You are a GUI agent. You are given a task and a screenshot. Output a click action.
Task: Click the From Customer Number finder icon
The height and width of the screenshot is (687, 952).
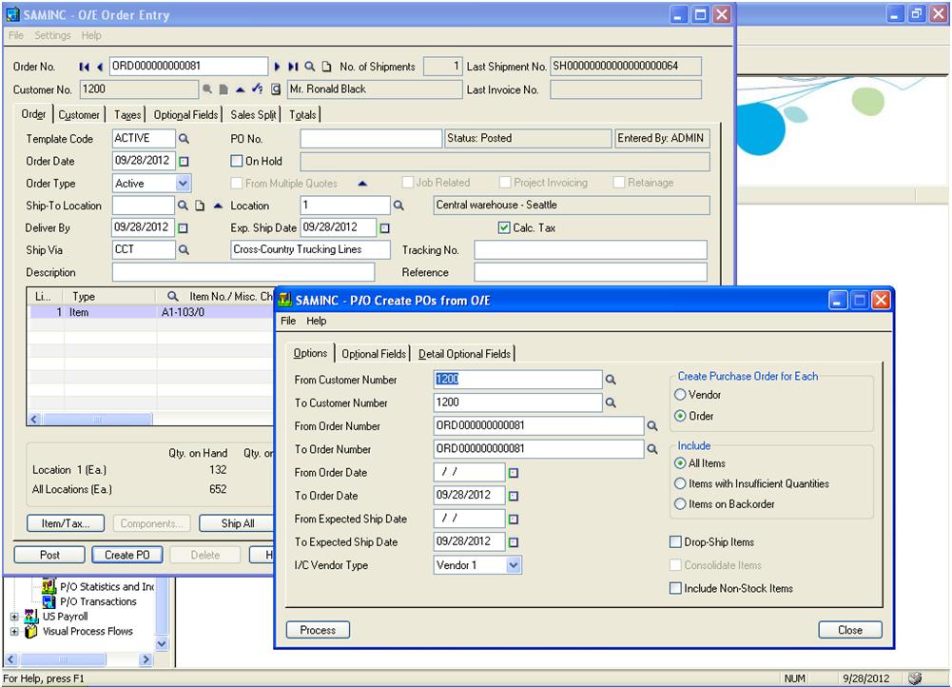[x=612, y=380]
